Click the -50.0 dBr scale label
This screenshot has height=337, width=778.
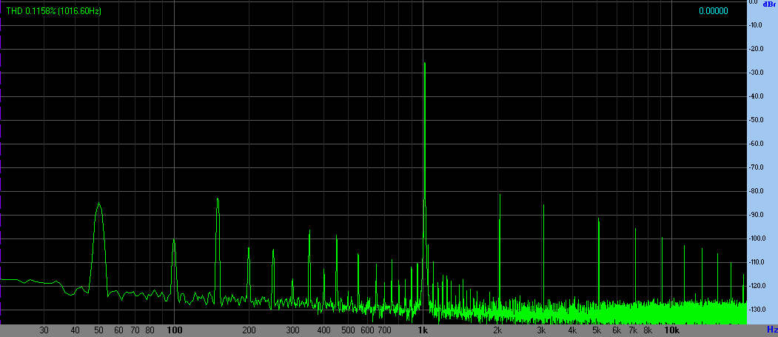[756, 120]
